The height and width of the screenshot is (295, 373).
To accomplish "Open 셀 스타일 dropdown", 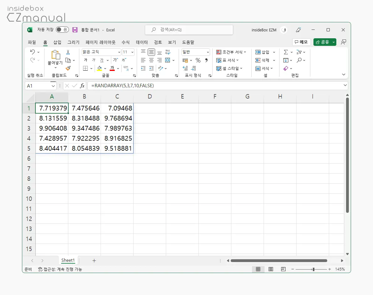I will pyautogui.click(x=229, y=68).
